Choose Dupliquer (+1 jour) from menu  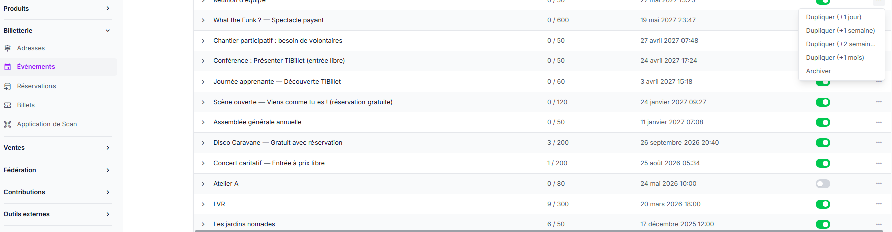(x=833, y=17)
